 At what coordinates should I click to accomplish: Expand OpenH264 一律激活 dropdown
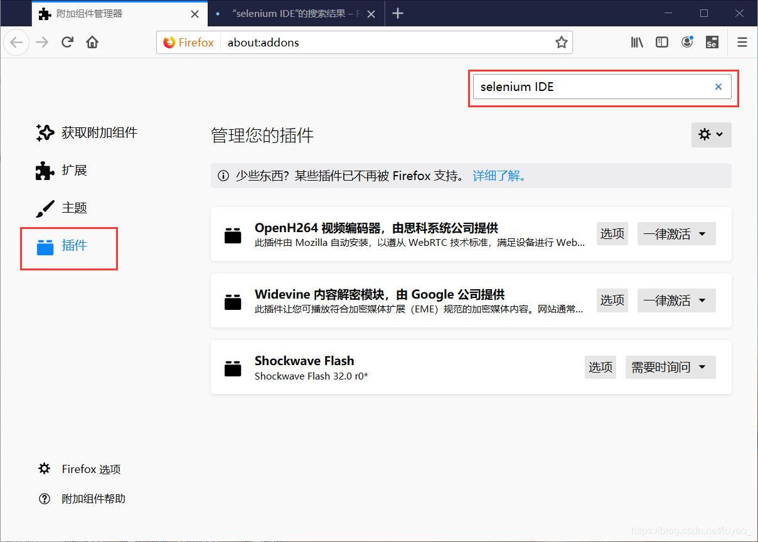click(x=676, y=234)
